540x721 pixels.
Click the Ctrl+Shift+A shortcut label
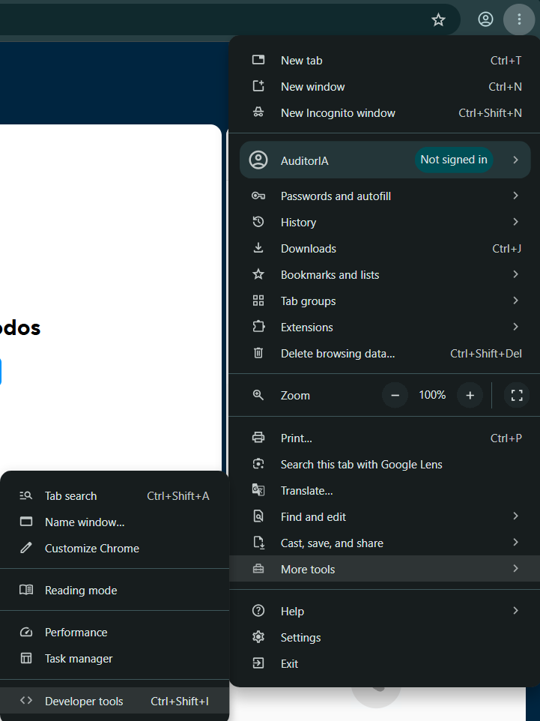tap(178, 496)
